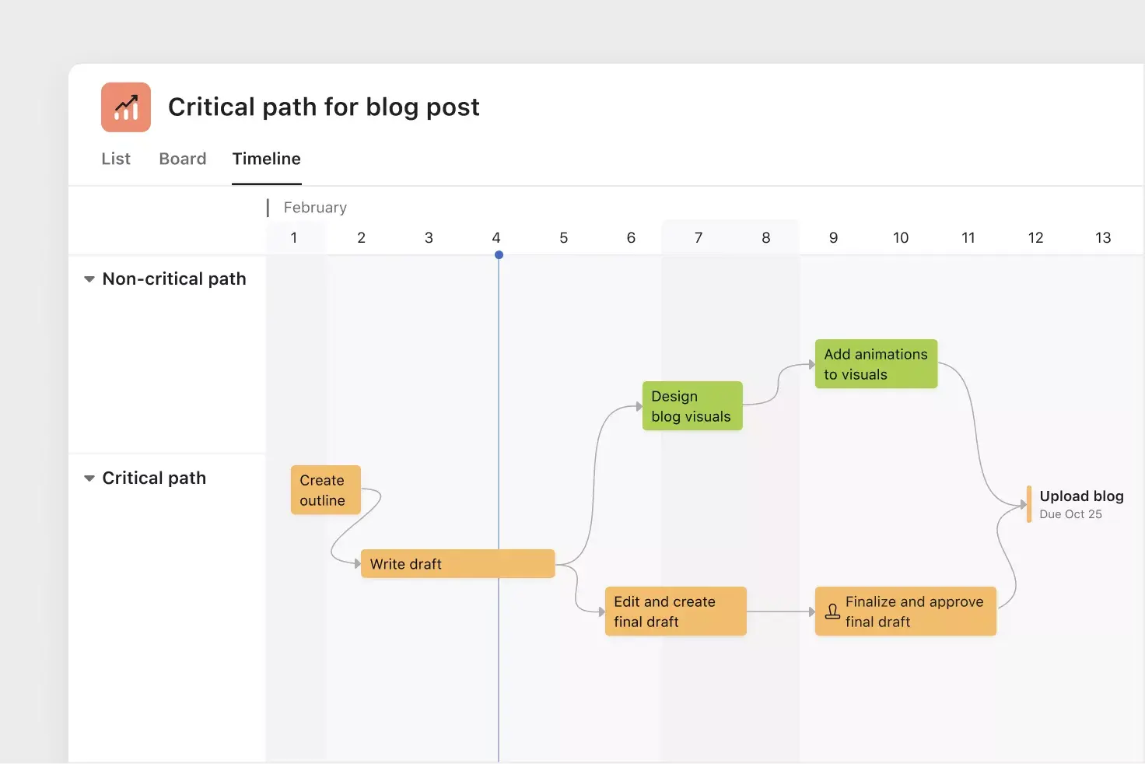Screen dimensions: 1145x764
Task: Click the blue today indicator dot above February 4
Action: tap(498, 254)
